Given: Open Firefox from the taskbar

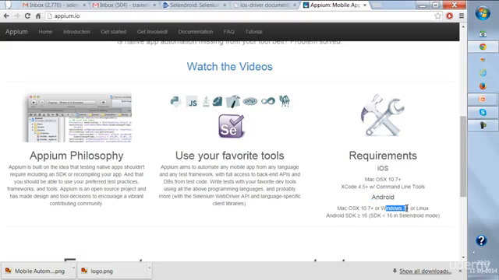Looking at the screenshot, I should [x=483, y=86].
